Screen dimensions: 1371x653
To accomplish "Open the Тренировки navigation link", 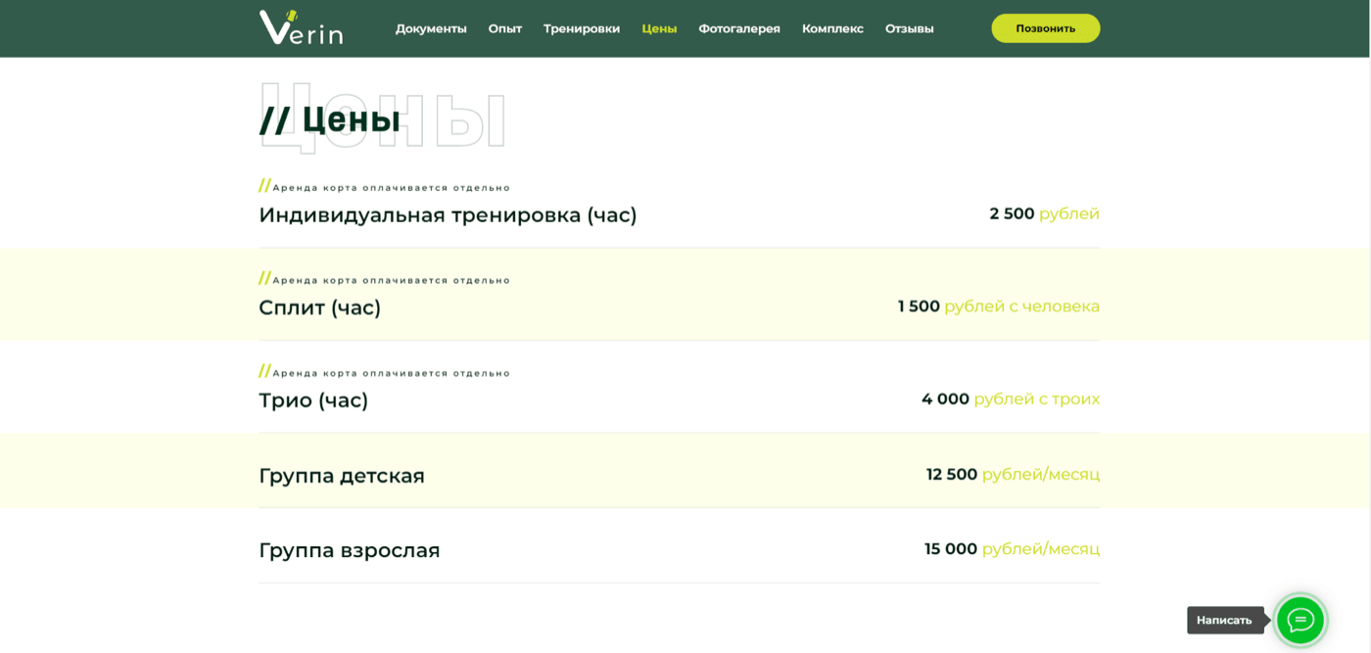I will tap(582, 28).
